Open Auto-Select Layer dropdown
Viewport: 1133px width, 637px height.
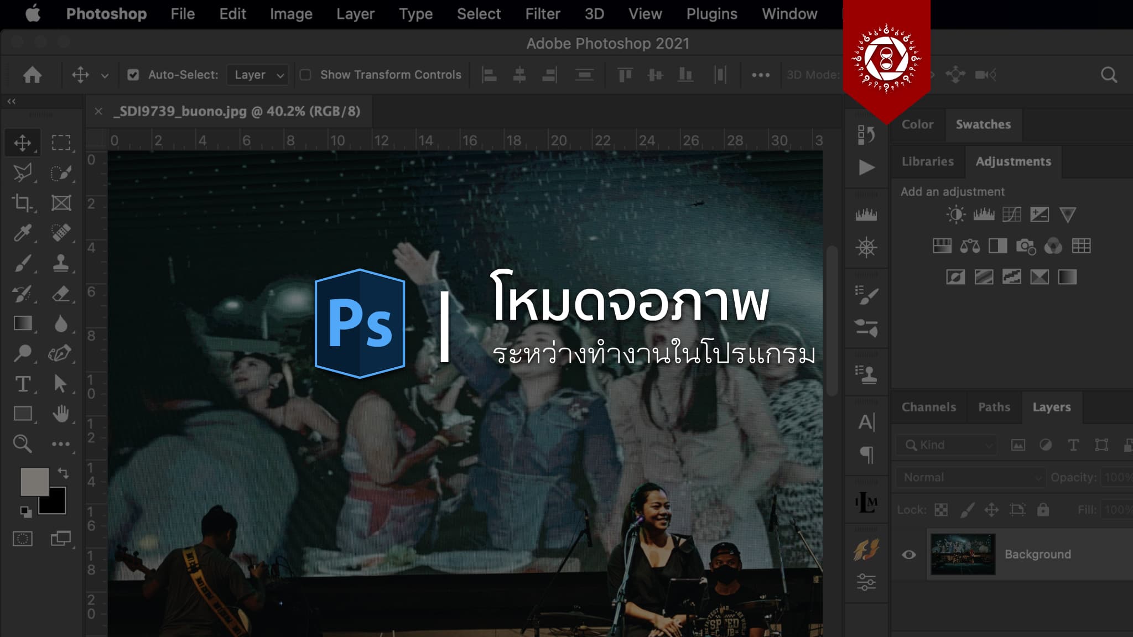[x=258, y=75]
